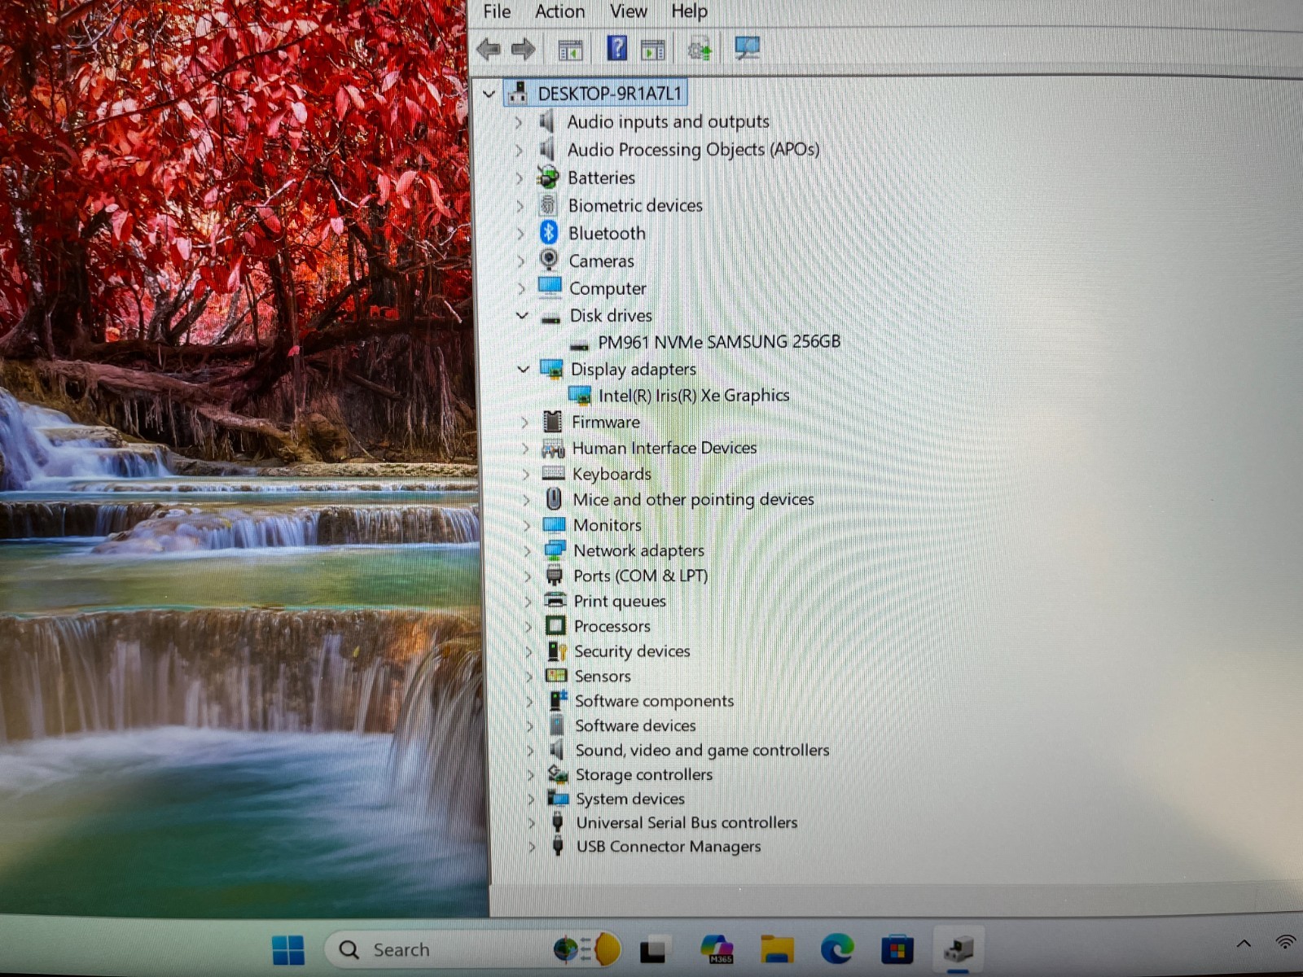Expand the Bluetooth category
Viewport: 1303px width, 977px height.
[520, 234]
